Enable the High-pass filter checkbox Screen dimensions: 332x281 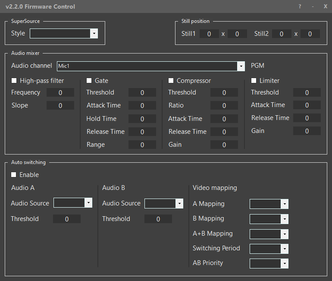14,81
